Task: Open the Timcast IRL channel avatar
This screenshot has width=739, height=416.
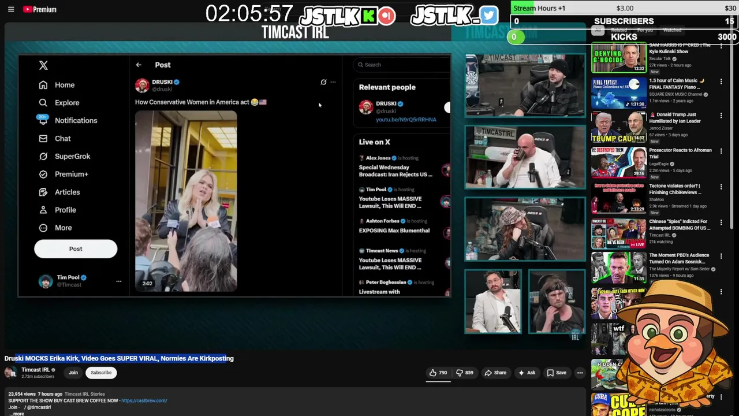Action: (11, 373)
